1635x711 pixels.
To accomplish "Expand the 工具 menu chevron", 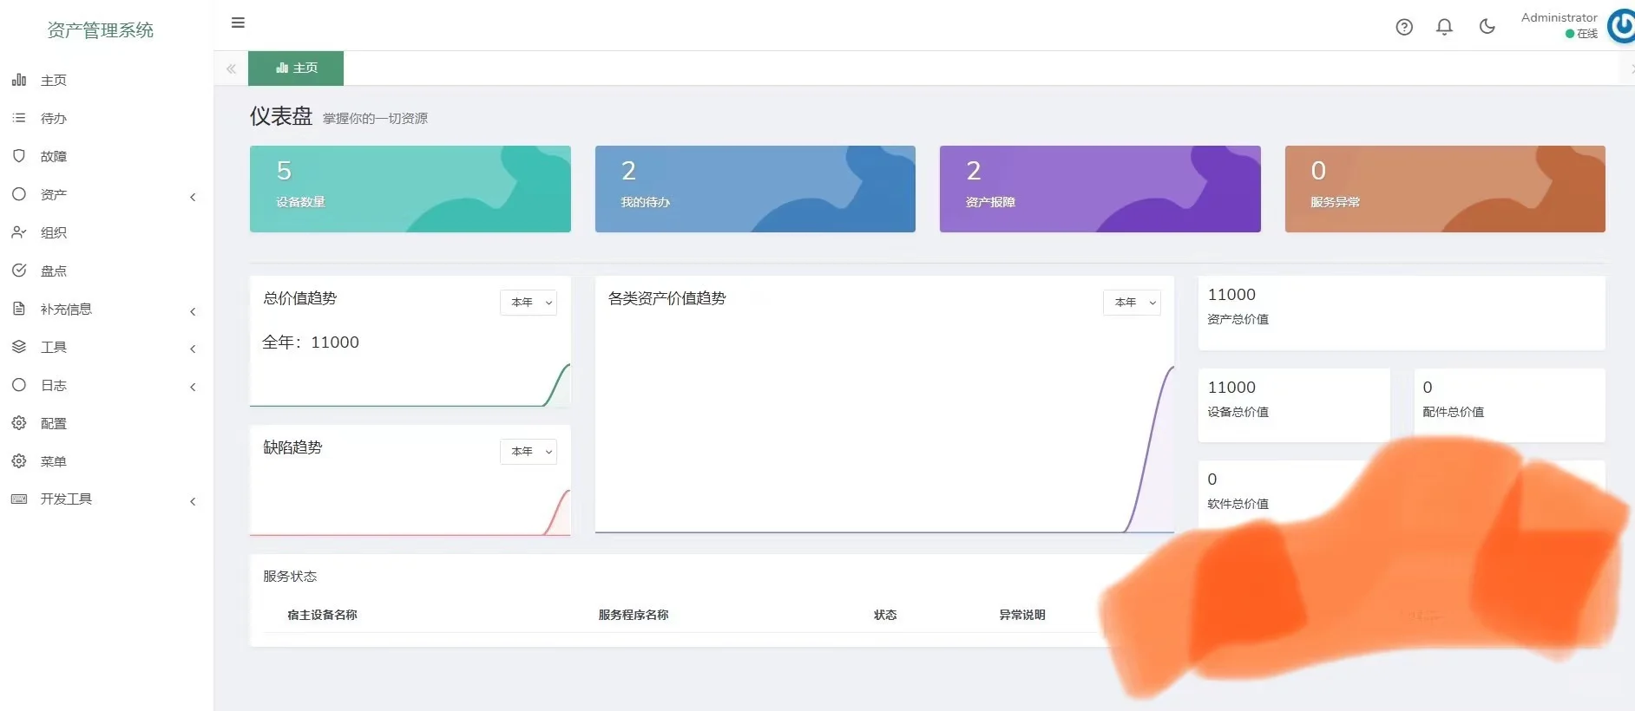I will (x=193, y=349).
